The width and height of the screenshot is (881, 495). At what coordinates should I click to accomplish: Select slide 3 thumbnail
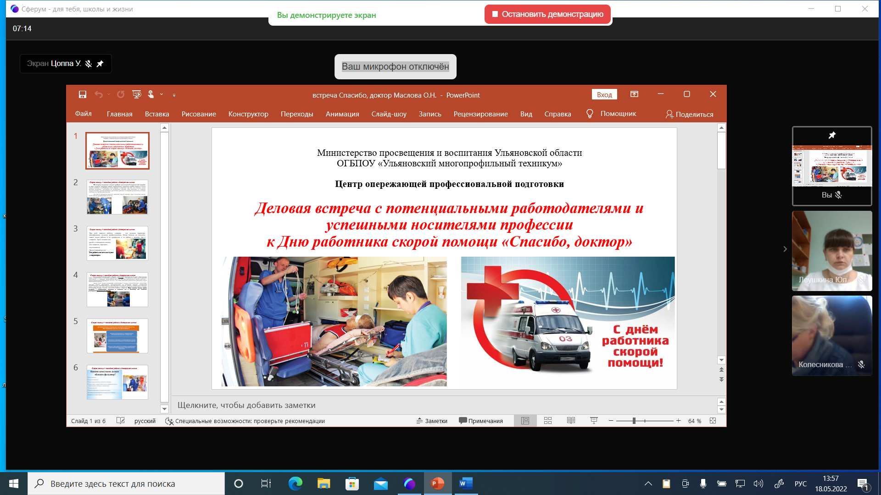point(117,243)
